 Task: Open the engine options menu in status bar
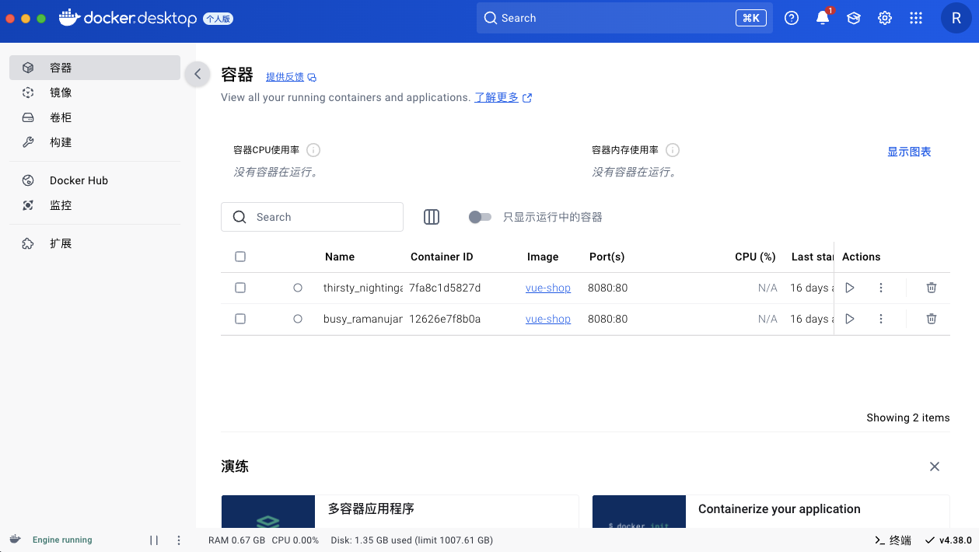tap(179, 540)
